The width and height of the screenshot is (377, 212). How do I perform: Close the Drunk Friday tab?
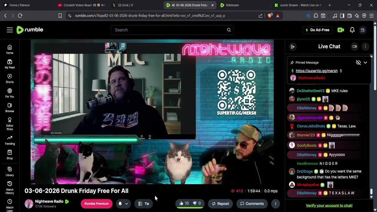212,5
